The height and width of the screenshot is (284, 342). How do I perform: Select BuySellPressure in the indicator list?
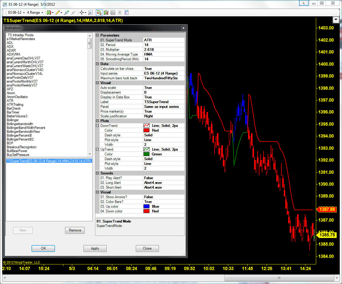click(x=18, y=155)
